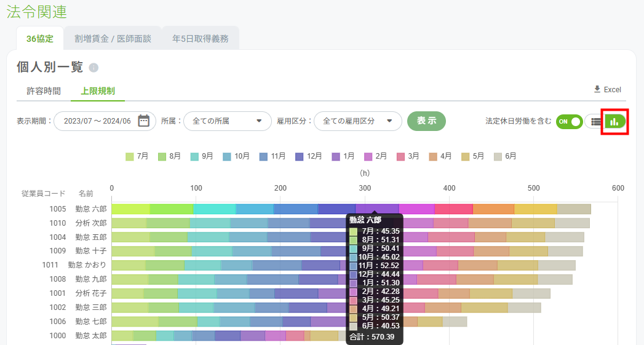
Task: Select the 許容時間 sub-tab
Action: tap(44, 91)
